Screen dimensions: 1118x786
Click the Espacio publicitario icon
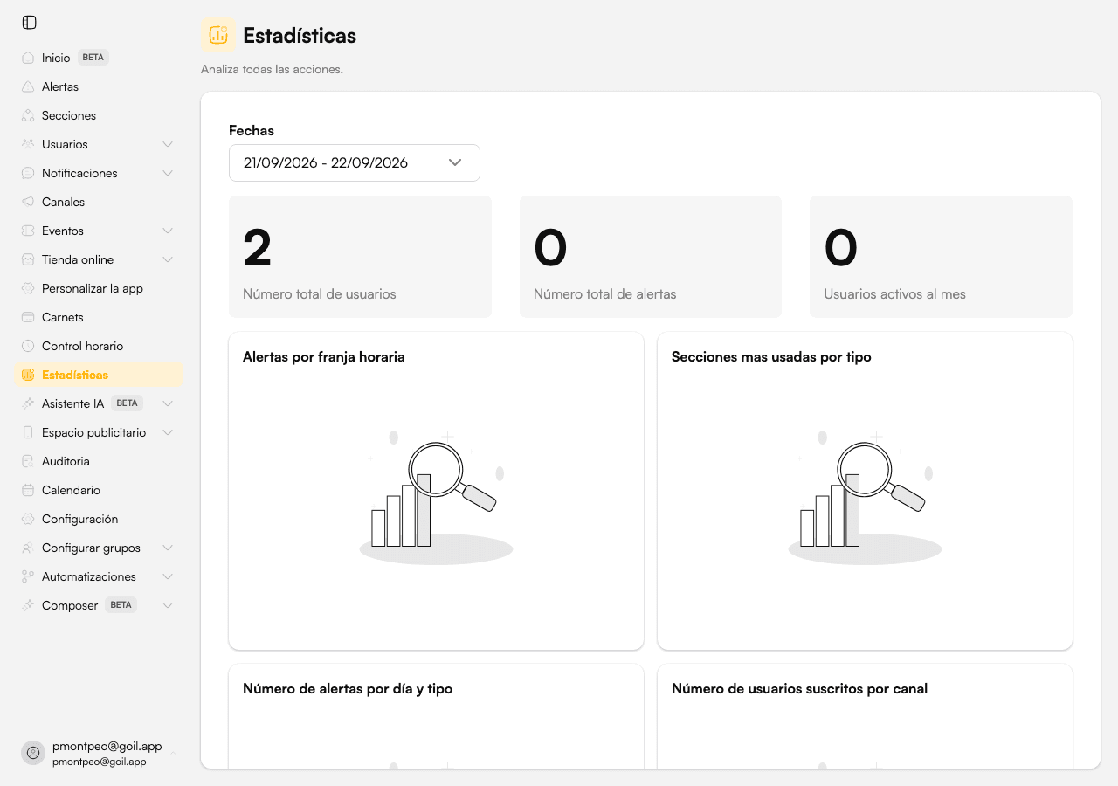28,432
